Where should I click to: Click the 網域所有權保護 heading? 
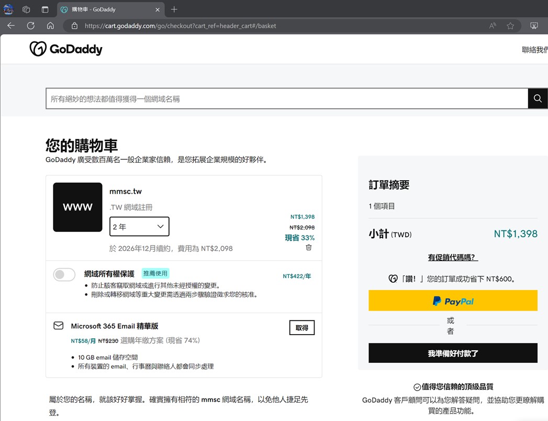coord(109,274)
